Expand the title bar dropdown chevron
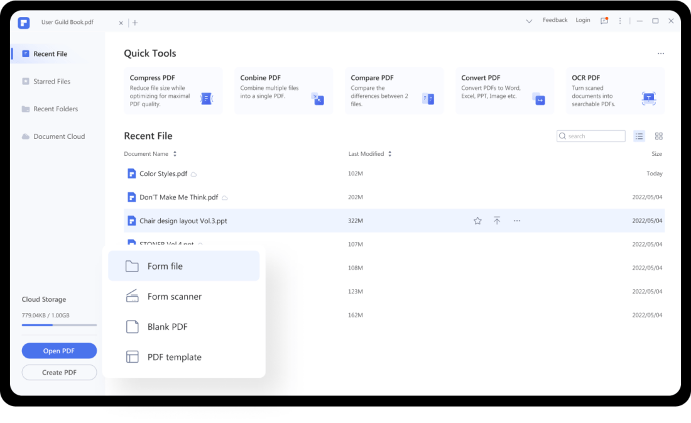Image resolution: width=691 pixels, height=423 pixels. click(529, 21)
